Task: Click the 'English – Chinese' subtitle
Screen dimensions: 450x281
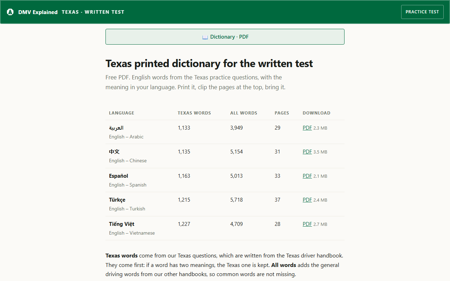Action: click(x=128, y=161)
